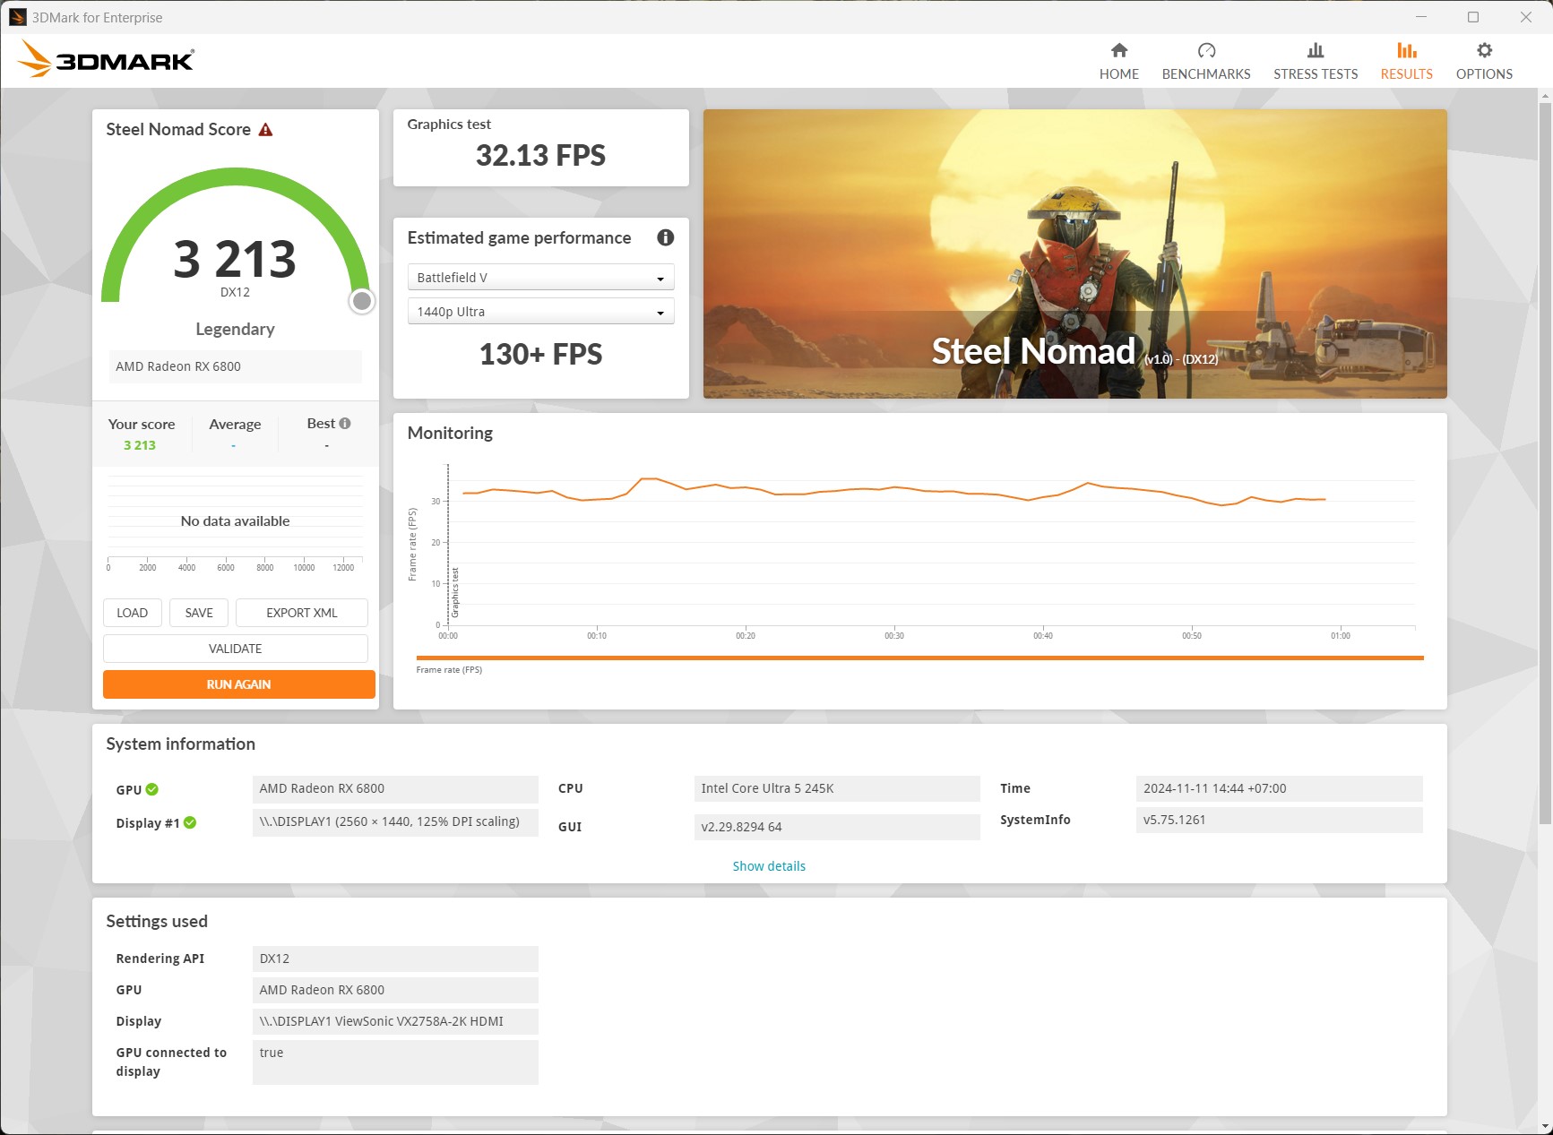Click the gray knob on the score gauge
The width and height of the screenshot is (1553, 1135).
[x=362, y=301]
